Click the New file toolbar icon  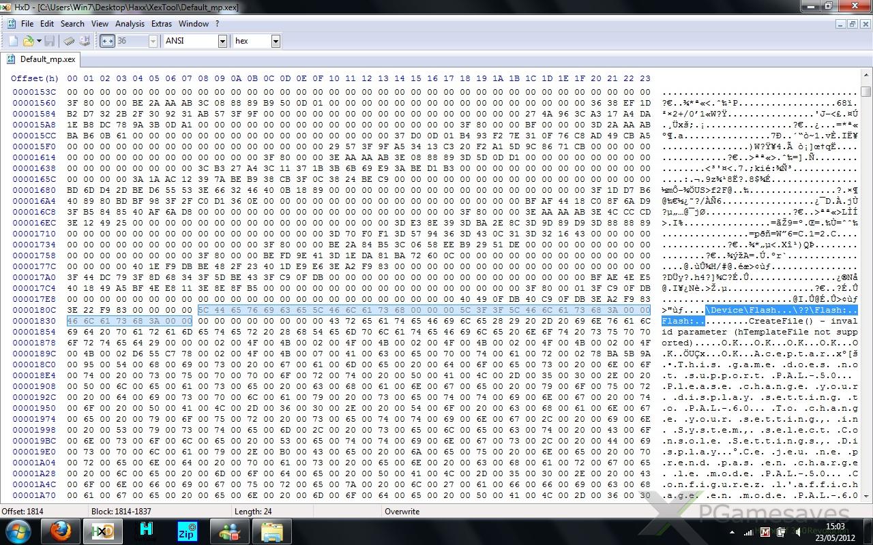(13, 41)
